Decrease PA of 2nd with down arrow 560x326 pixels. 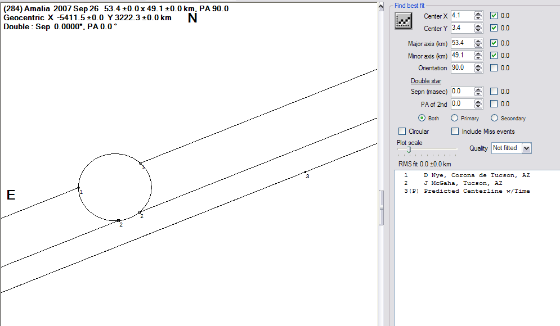click(x=478, y=106)
